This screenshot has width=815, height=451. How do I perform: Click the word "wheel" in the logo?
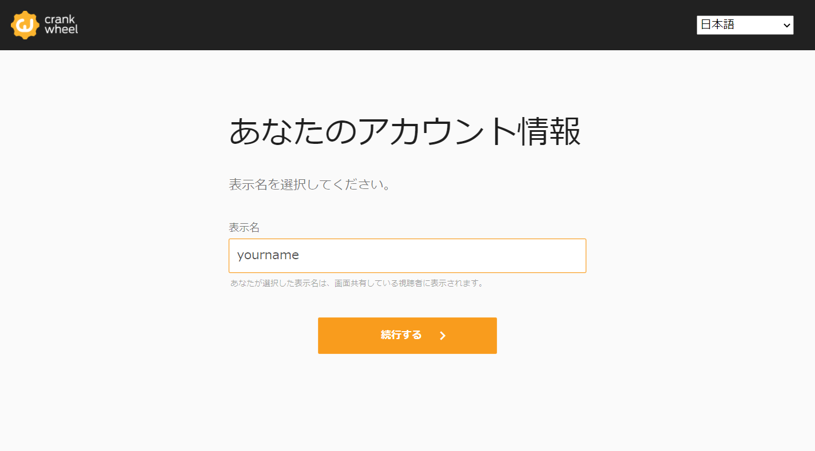[61, 30]
